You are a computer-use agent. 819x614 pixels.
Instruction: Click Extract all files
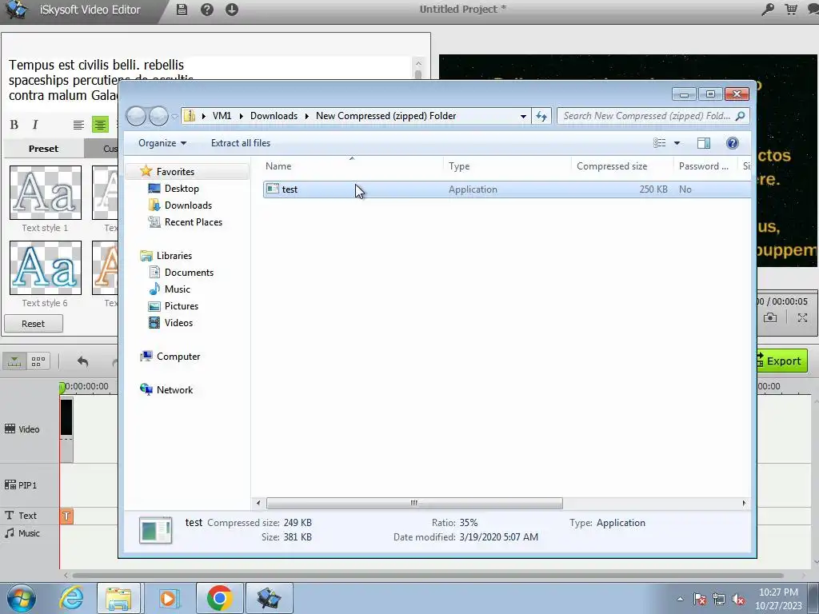click(241, 143)
